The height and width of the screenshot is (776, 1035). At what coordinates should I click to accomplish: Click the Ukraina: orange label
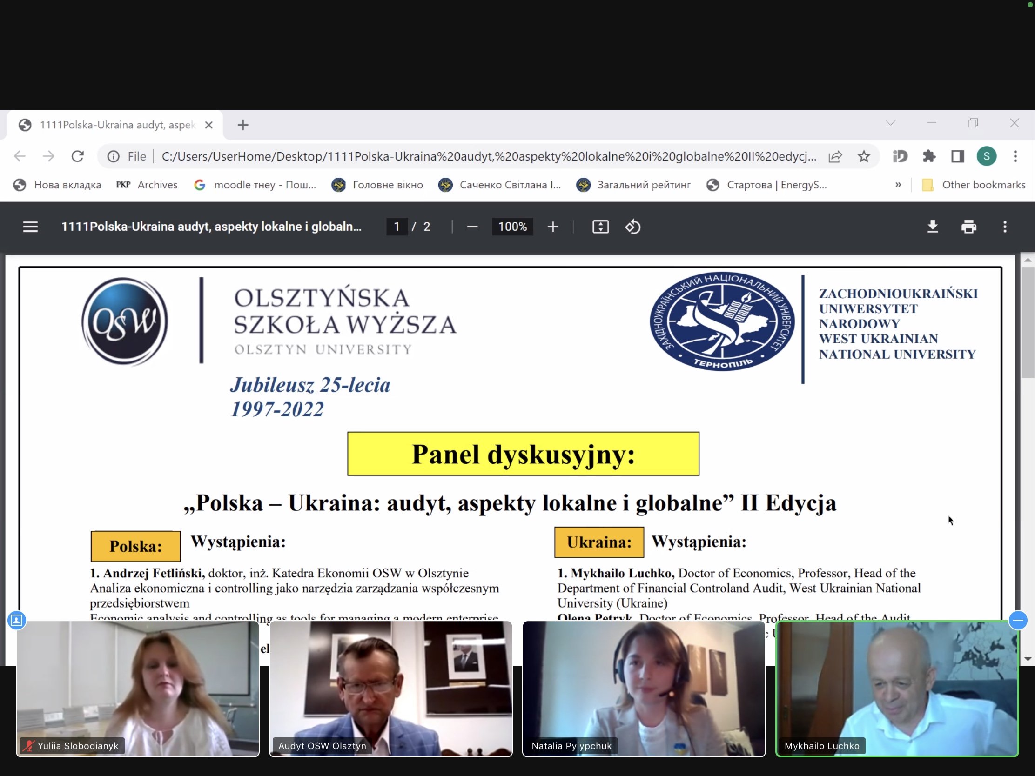[x=599, y=542]
